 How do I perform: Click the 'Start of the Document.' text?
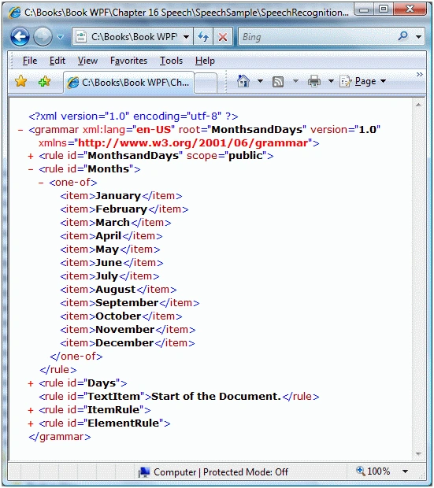pos(217,397)
